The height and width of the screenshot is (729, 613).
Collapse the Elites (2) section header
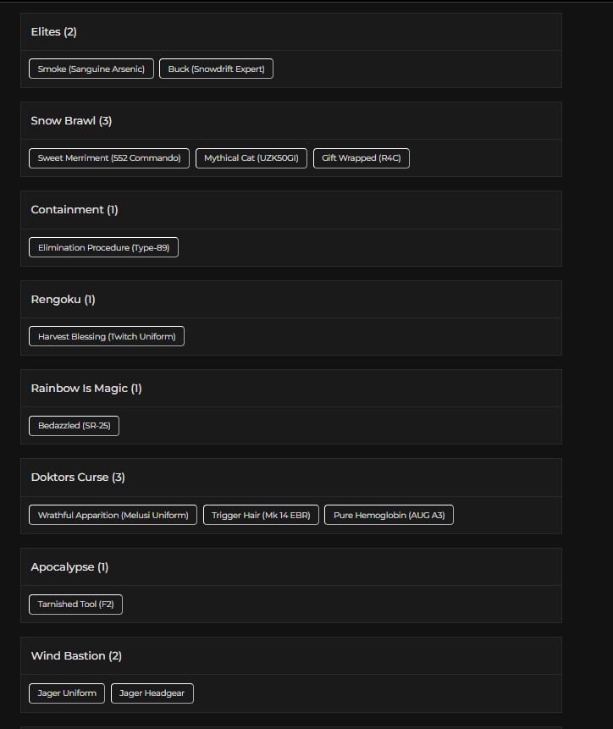291,31
